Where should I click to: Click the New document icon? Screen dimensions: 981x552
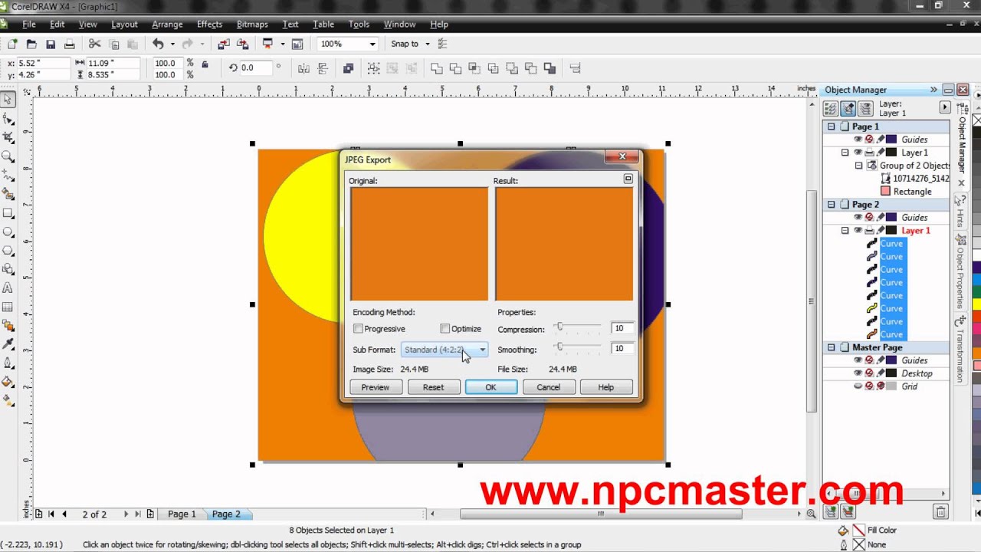click(13, 44)
